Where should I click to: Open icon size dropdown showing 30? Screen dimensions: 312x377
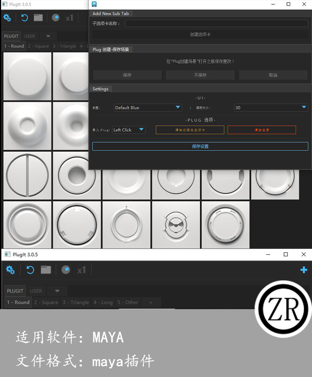point(271,107)
